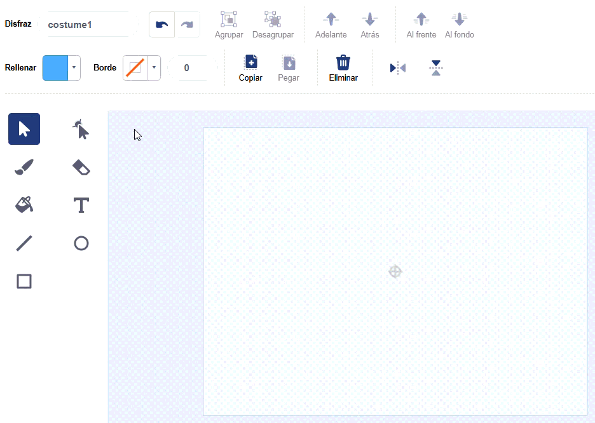Click the Copiar copy icon
Screen dimensions: 595x423
(251, 62)
